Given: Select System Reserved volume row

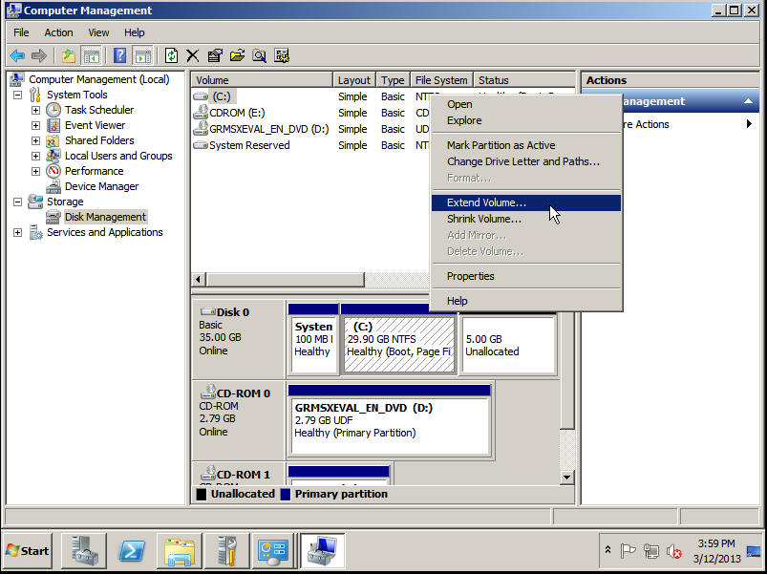Looking at the screenshot, I should (x=310, y=145).
